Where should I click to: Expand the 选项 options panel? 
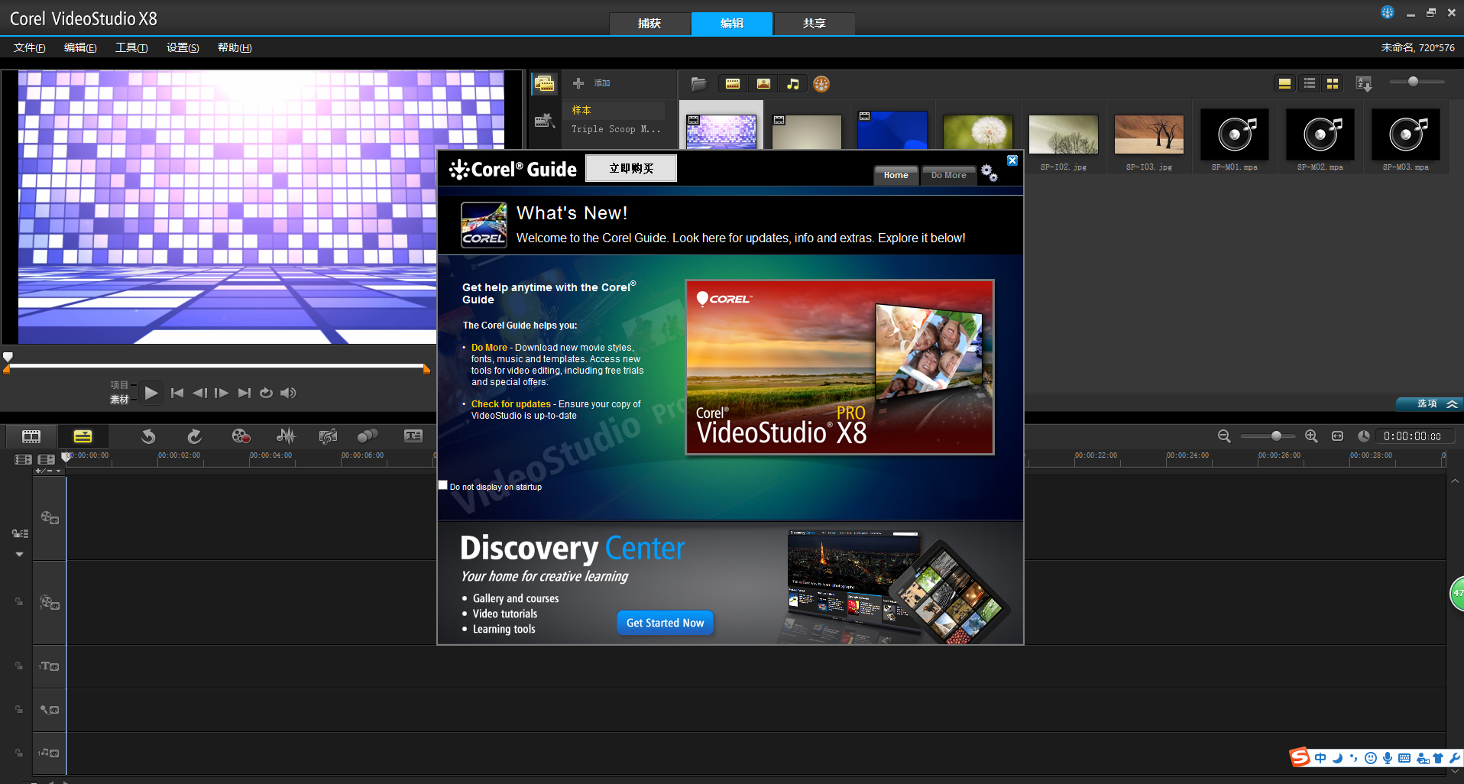(1430, 403)
